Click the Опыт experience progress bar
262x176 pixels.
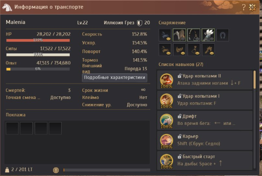coord(38,69)
